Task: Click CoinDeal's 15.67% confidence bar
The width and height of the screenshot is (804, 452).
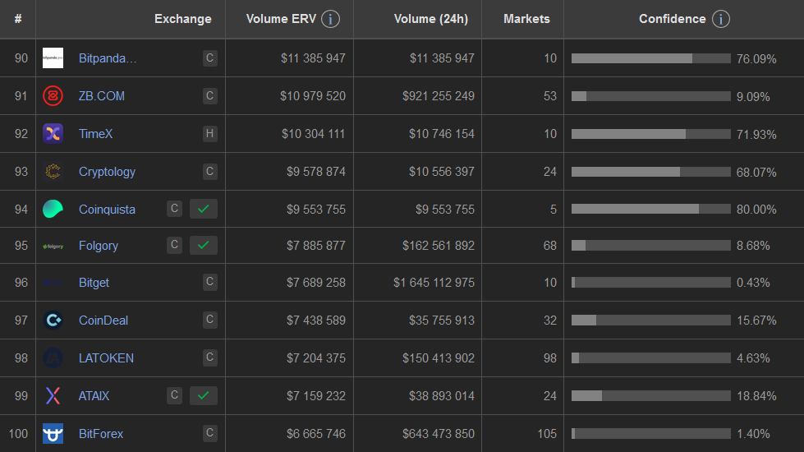Action: 650,321
